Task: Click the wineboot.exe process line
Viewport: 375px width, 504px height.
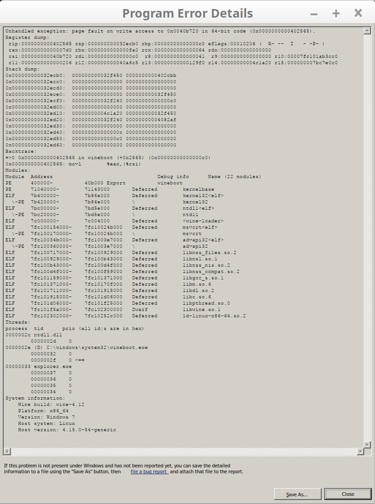Action: tap(76, 348)
